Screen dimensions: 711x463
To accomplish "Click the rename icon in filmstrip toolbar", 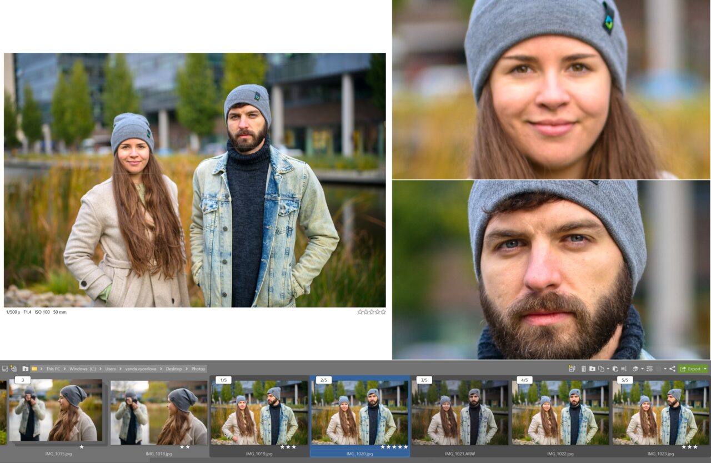I will (x=623, y=369).
